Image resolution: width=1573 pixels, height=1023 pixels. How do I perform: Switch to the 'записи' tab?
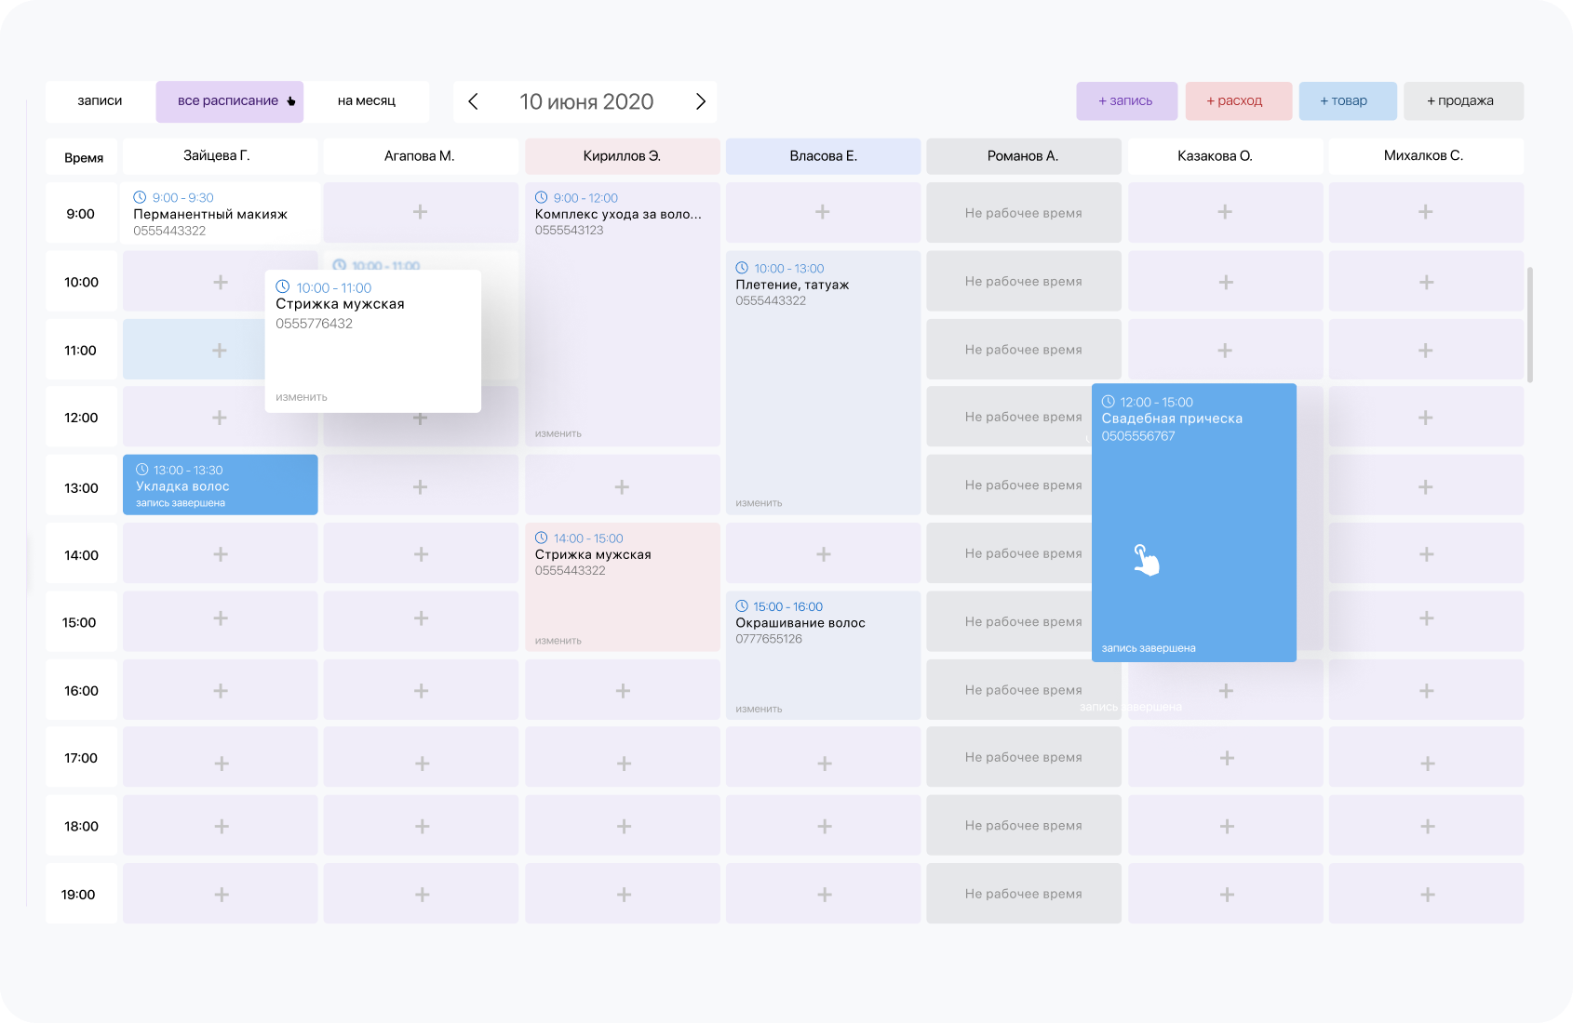point(100,101)
